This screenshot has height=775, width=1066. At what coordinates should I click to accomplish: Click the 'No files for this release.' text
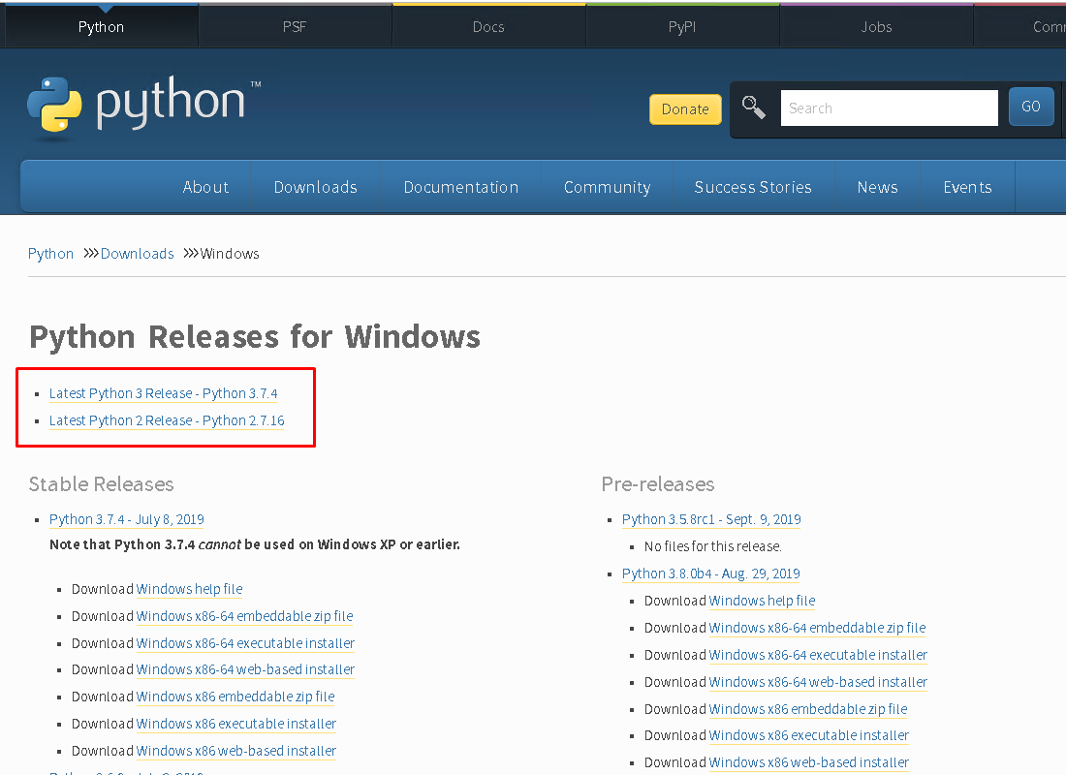[713, 546]
